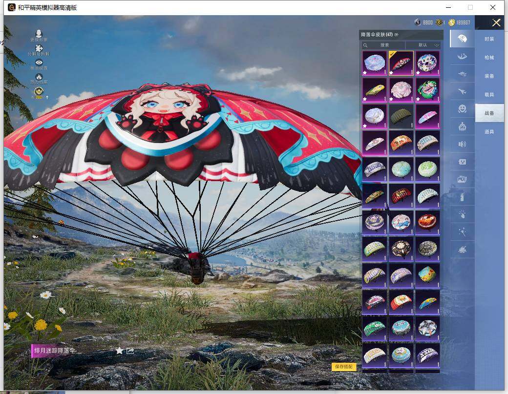Click the flame hot-outfits icon

click(x=39, y=77)
